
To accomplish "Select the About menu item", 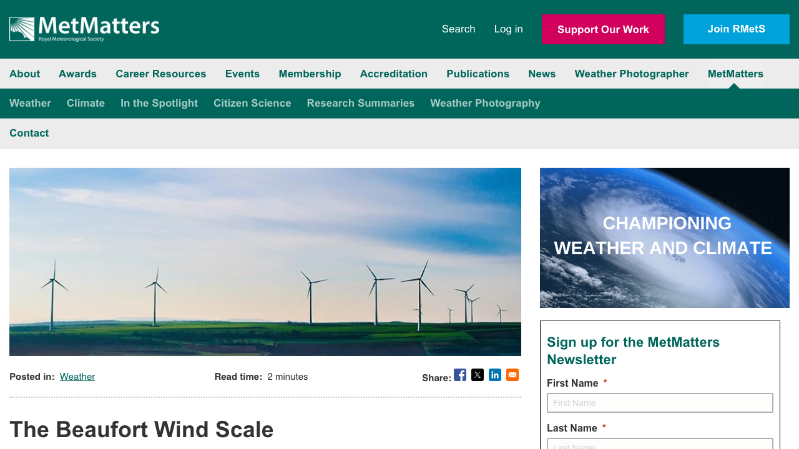I will pyautogui.click(x=24, y=74).
